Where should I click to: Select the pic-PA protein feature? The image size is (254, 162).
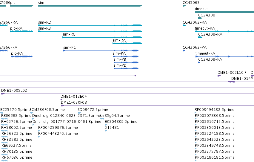pos(22,56)
